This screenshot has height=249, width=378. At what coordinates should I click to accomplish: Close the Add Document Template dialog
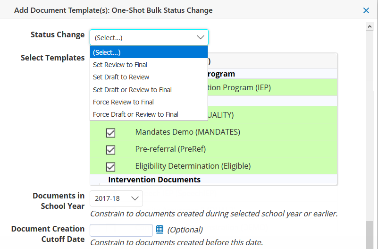pos(366,10)
